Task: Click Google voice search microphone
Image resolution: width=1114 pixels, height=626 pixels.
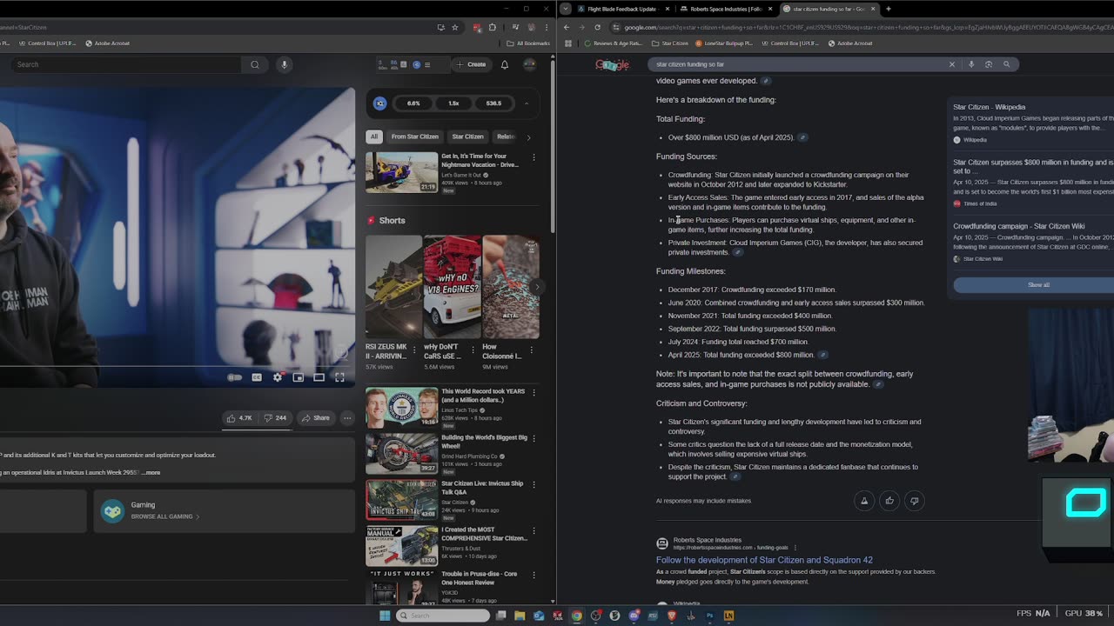Action: coord(971,64)
